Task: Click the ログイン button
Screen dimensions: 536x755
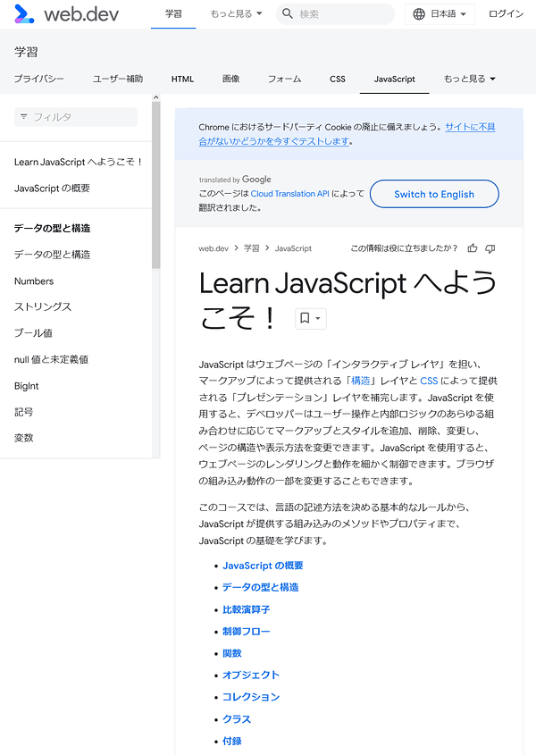Action: 507,14
